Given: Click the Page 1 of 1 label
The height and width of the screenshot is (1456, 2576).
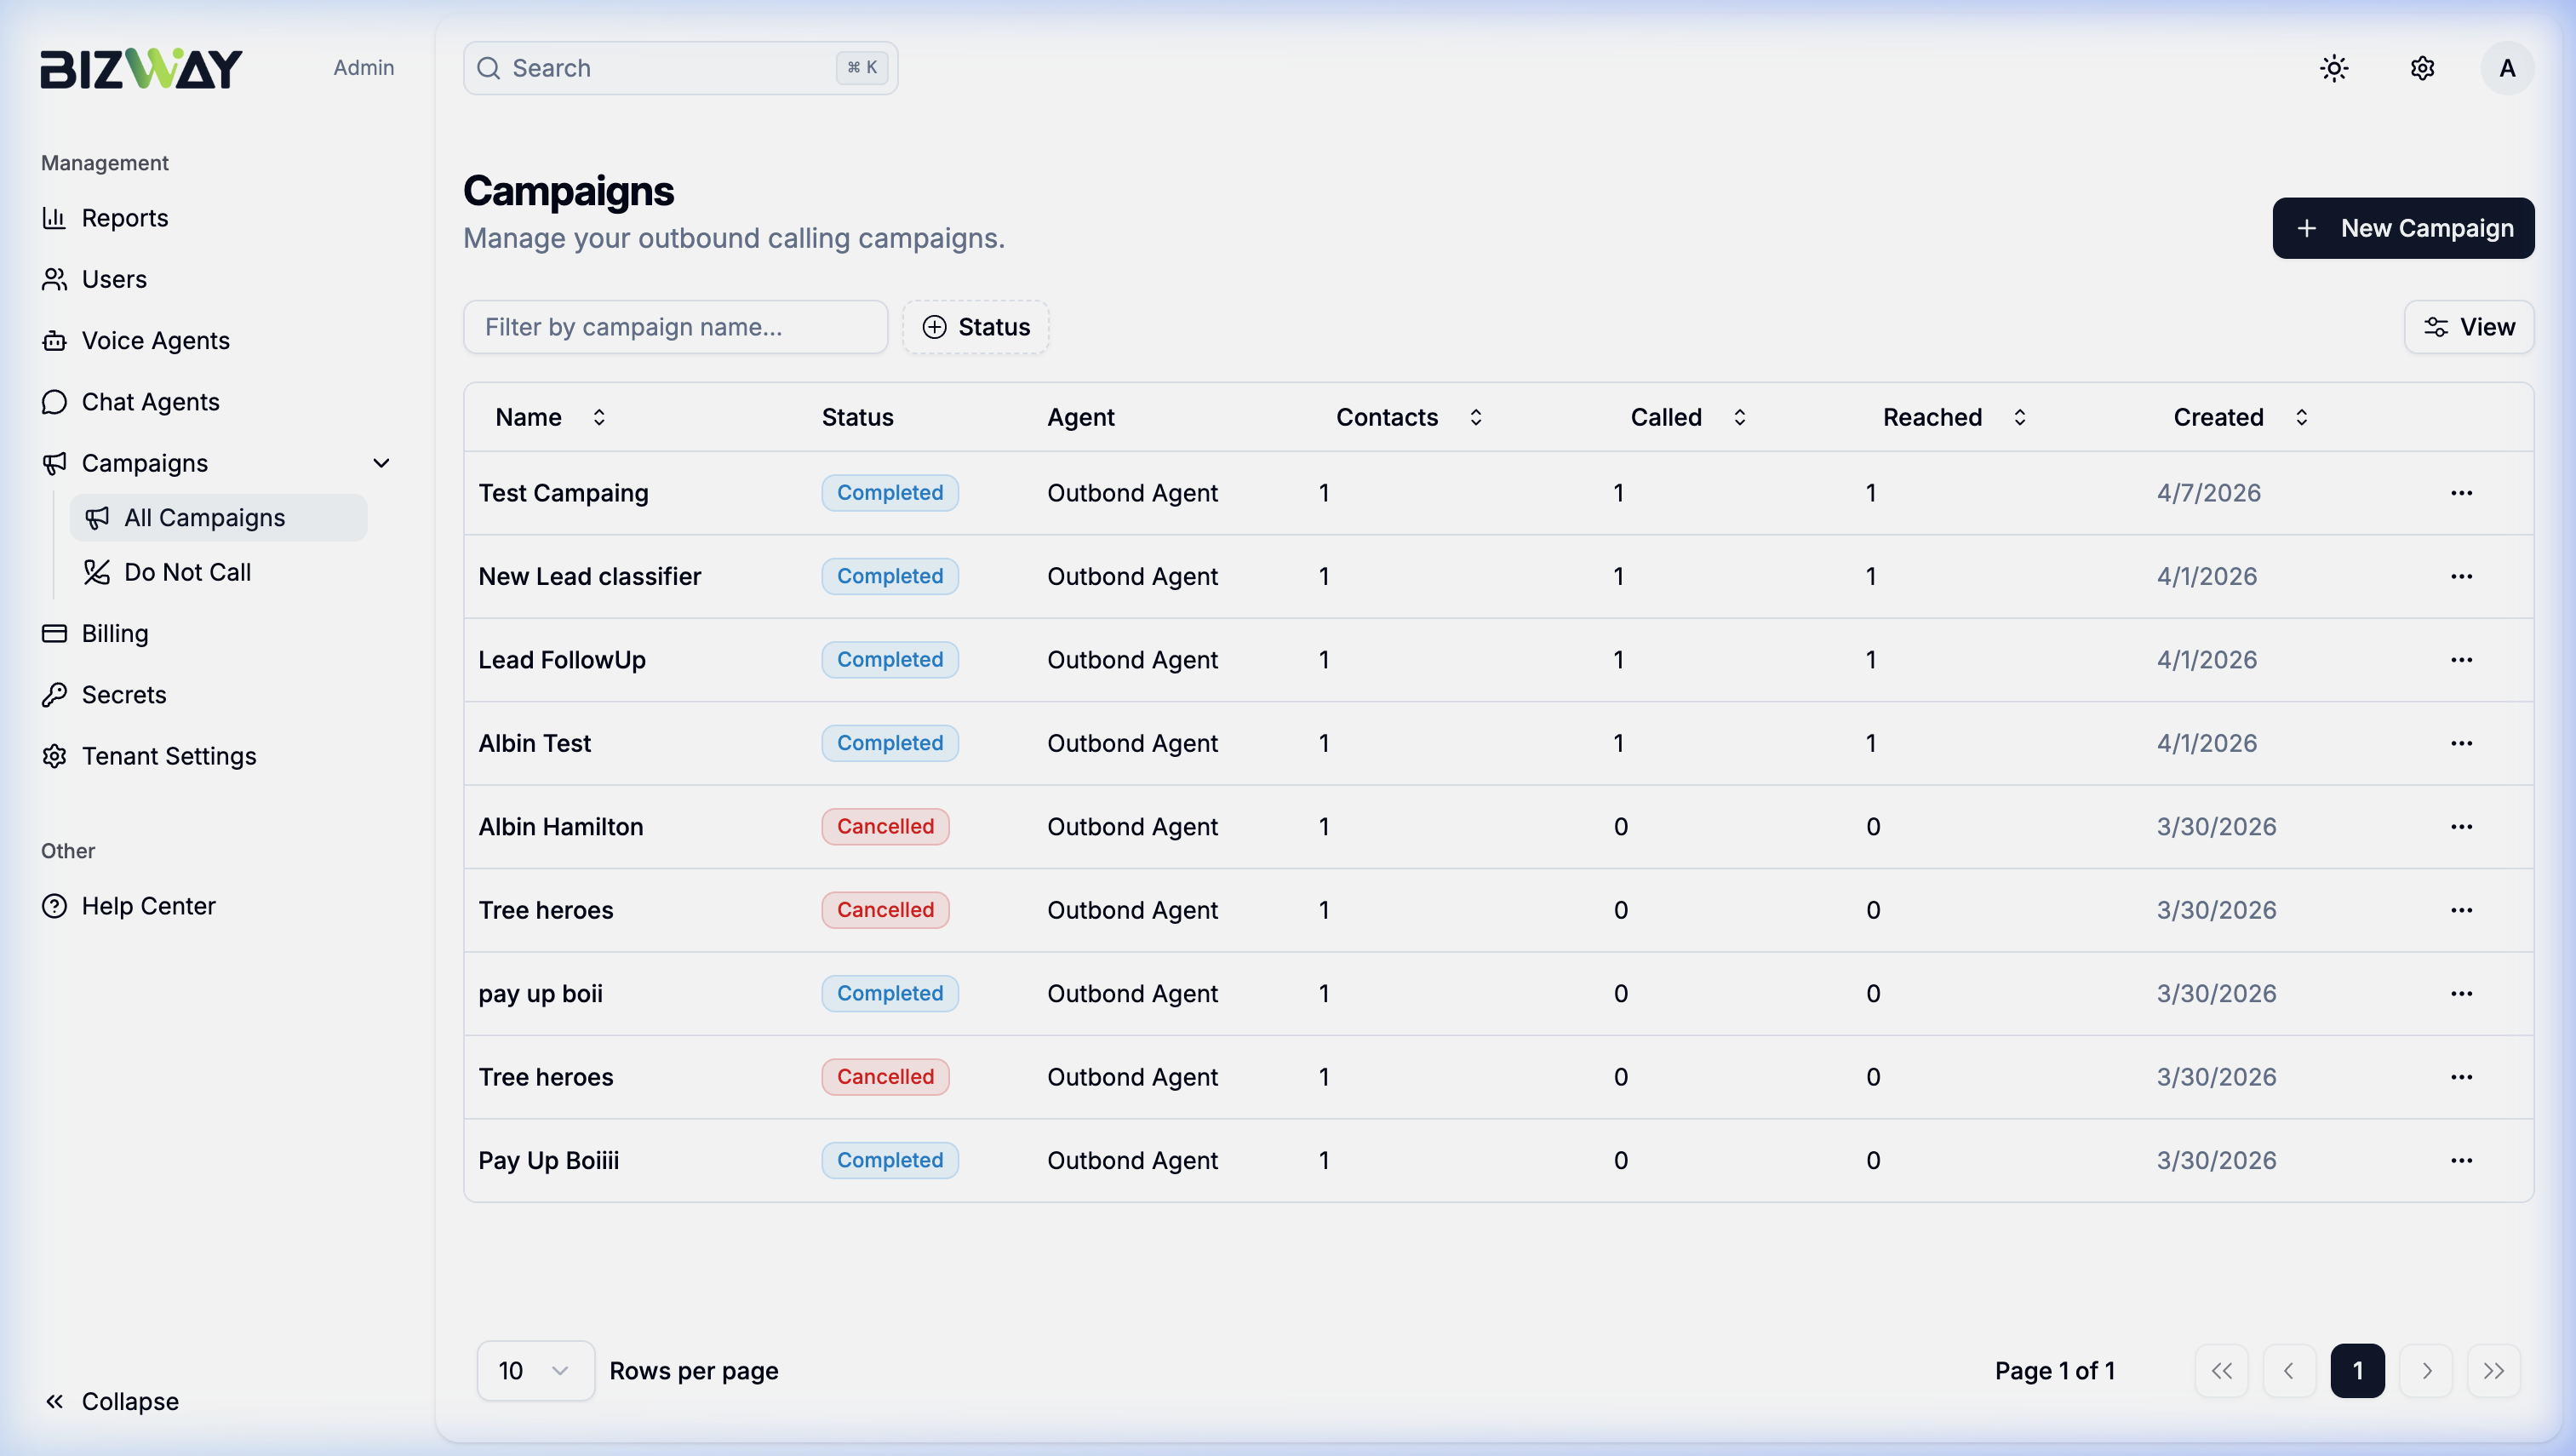Looking at the screenshot, I should (x=2055, y=1371).
